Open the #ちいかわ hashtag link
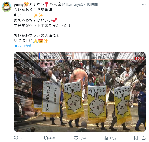 [x=24, y=46]
